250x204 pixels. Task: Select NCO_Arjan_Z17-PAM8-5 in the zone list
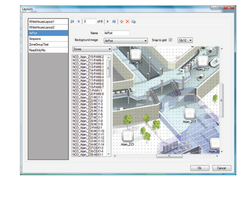pyautogui.click(x=88, y=81)
